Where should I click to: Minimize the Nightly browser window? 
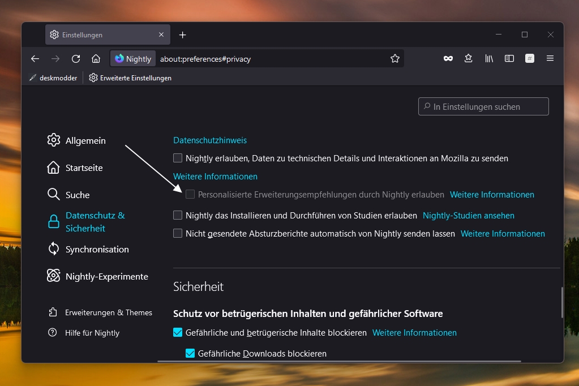click(499, 35)
